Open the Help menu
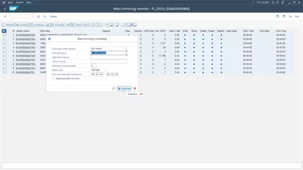 click(x=29, y=2)
